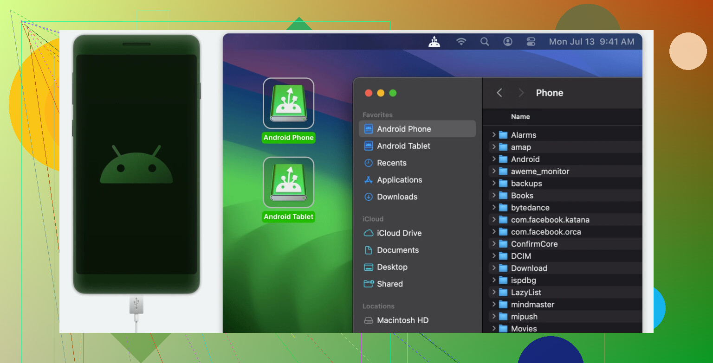Image resolution: width=713 pixels, height=363 pixels.
Task: Expand the mipush folder chevron
Action: point(494,317)
